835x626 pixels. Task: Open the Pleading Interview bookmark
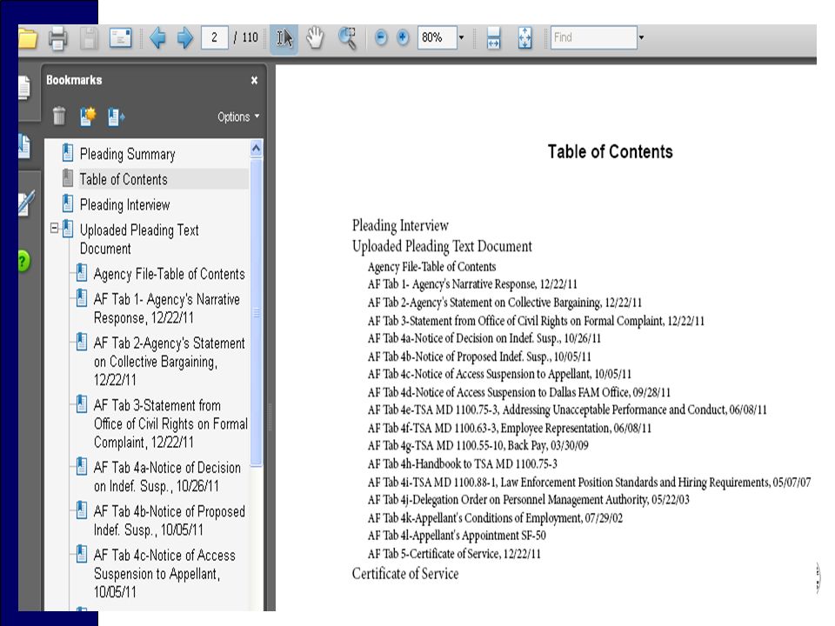tap(124, 205)
